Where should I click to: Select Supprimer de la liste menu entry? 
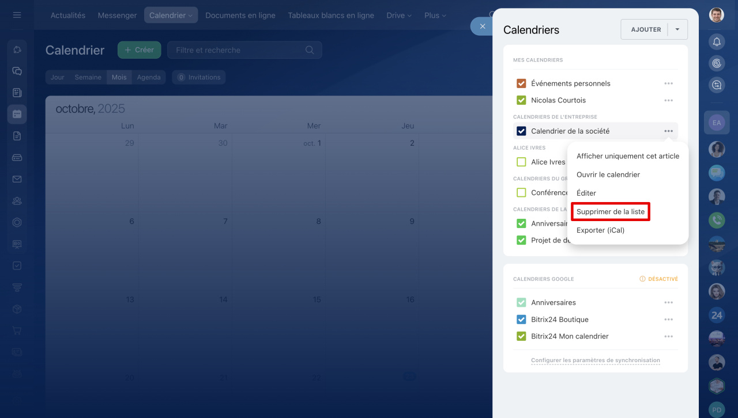611,212
